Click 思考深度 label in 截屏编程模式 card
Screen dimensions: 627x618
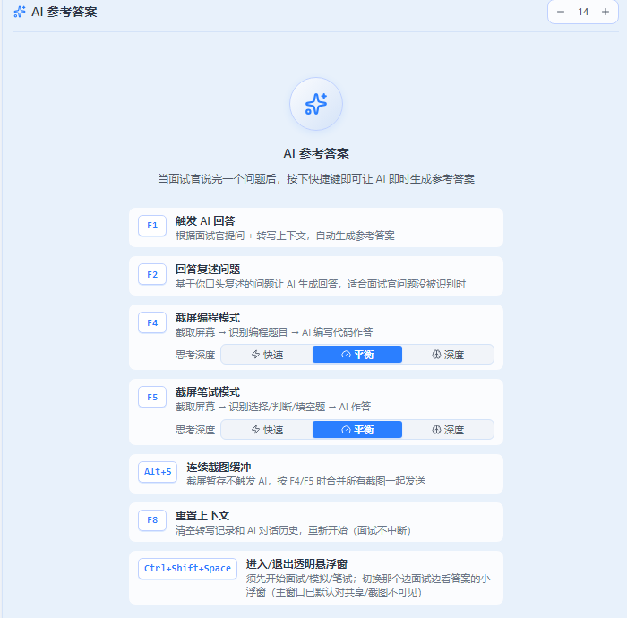click(x=195, y=355)
